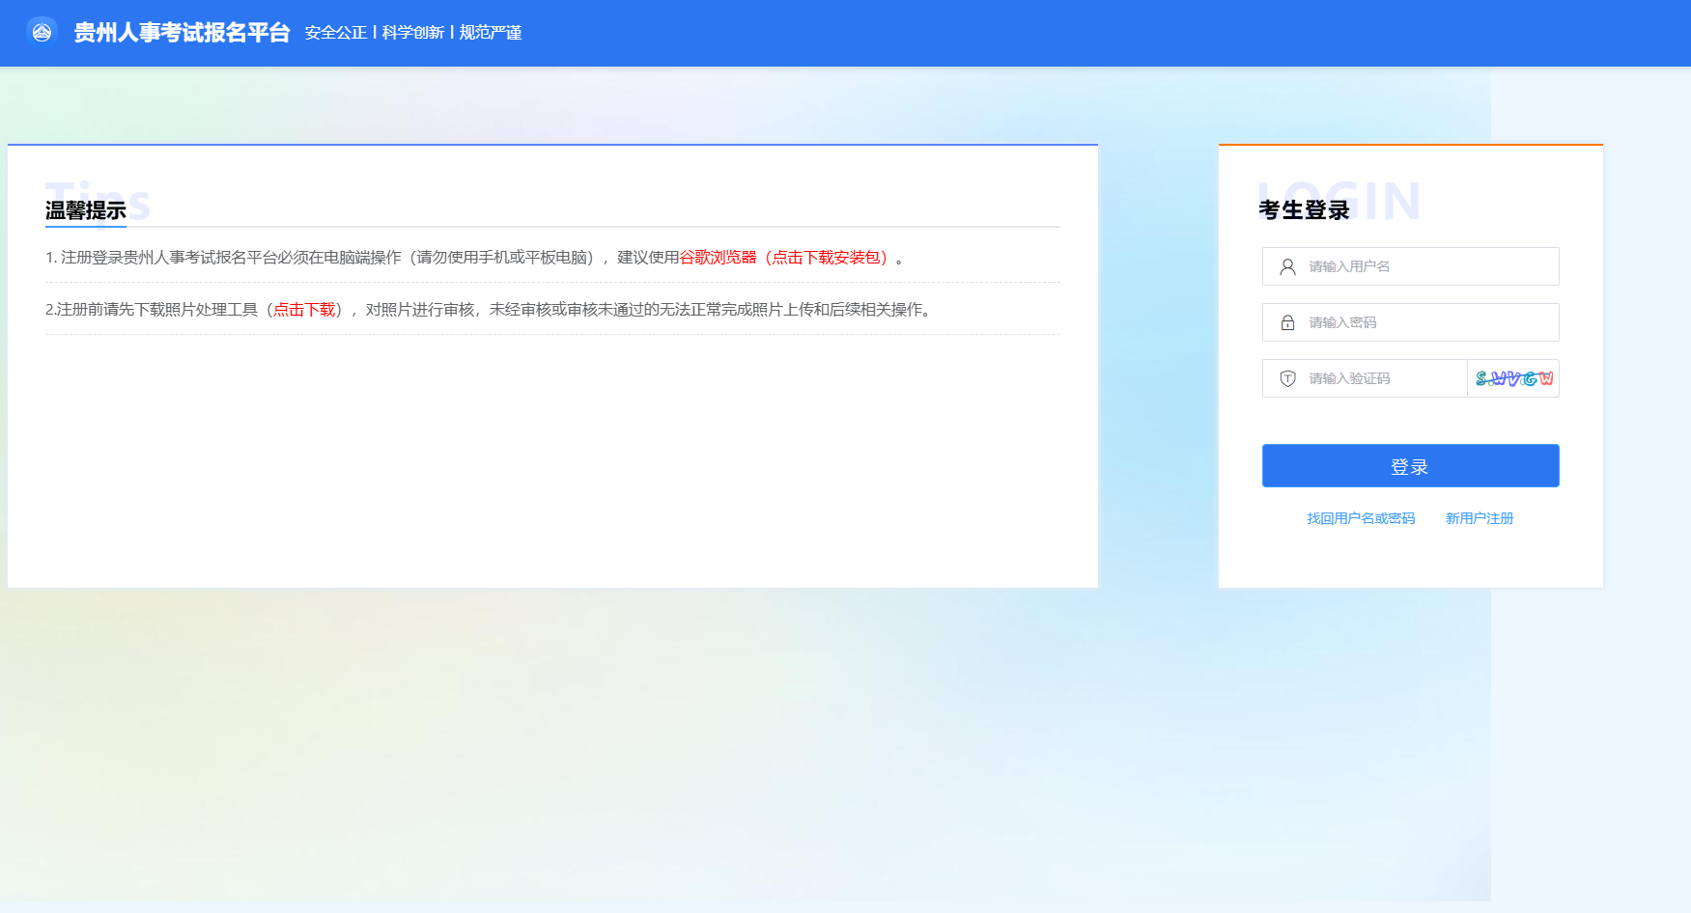
Task: Refresh the captcha verification image
Action: click(1512, 379)
